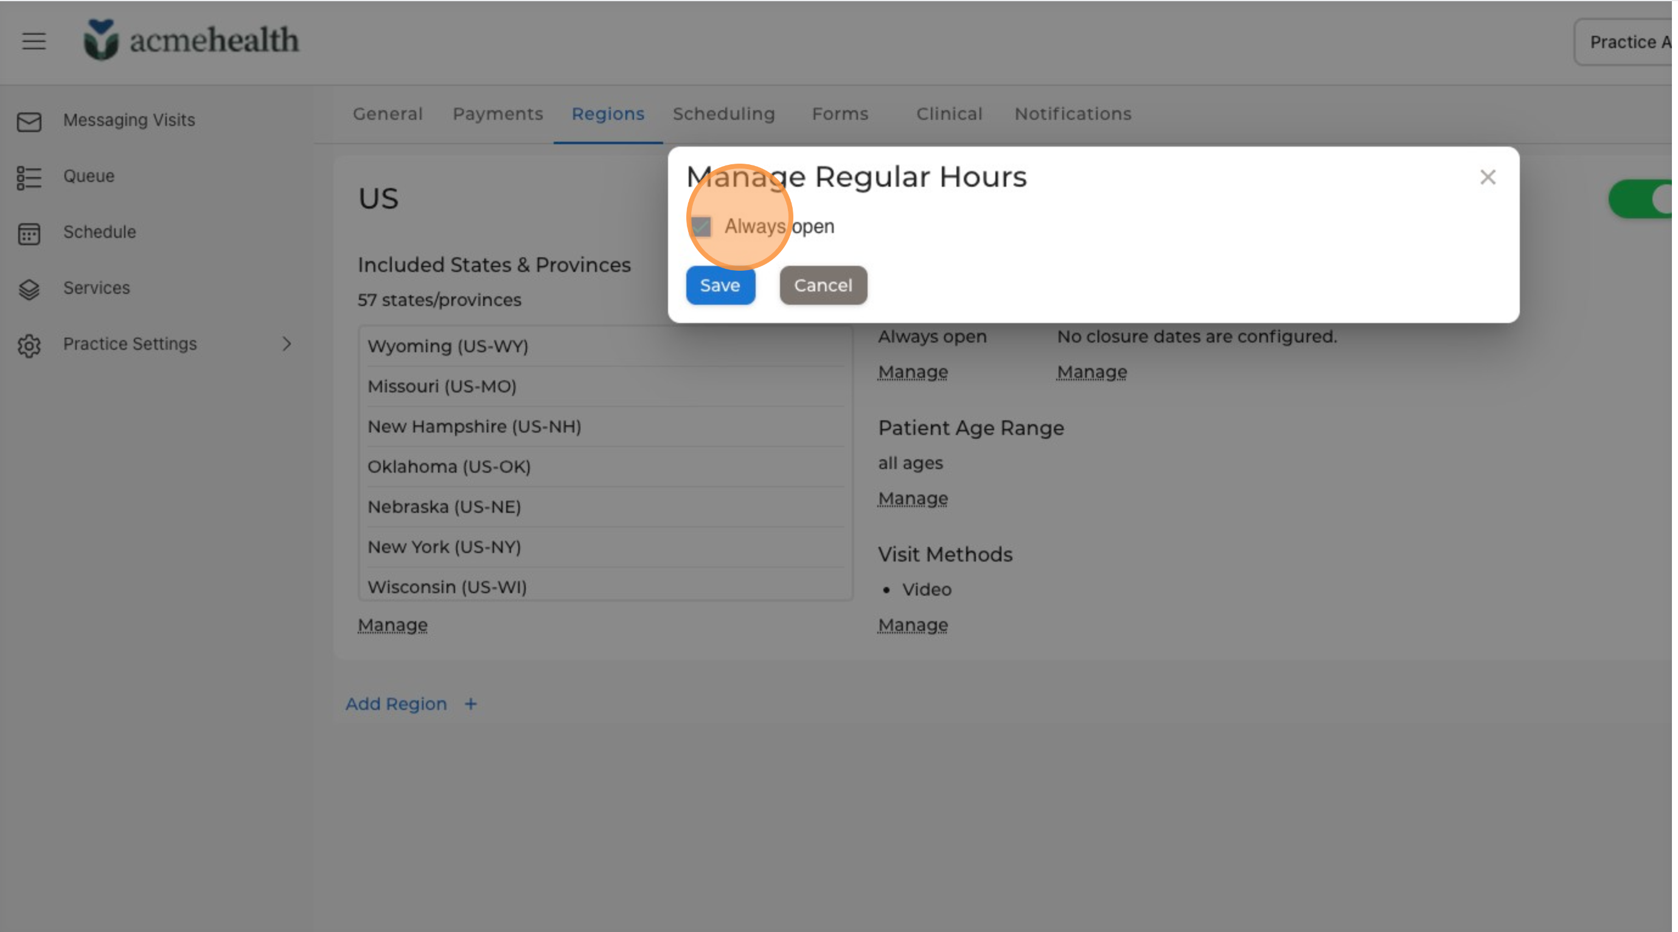This screenshot has width=1678, height=932.
Task: Click the Video visit method item
Action: click(926, 589)
